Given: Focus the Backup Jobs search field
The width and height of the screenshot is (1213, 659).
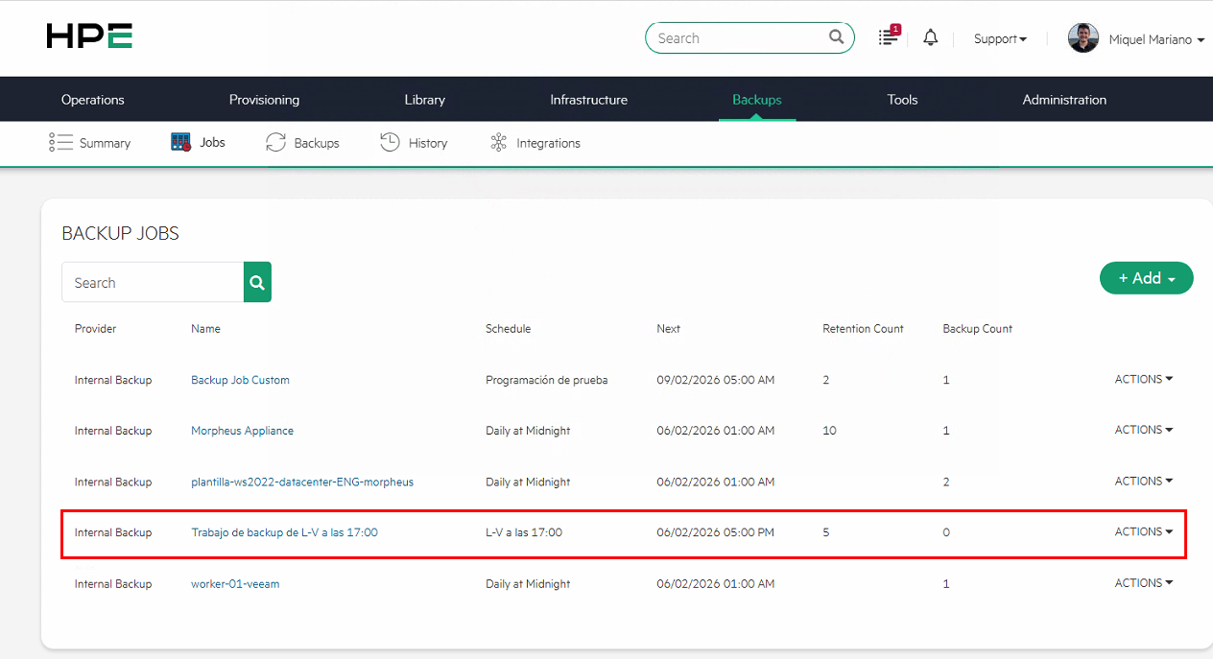Looking at the screenshot, I should point(153,283).
